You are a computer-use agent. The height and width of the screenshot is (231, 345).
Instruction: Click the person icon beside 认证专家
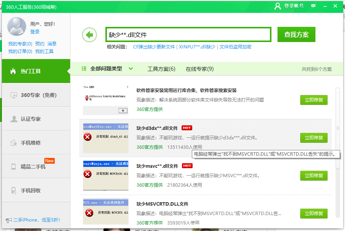click(x=14, y=119)
